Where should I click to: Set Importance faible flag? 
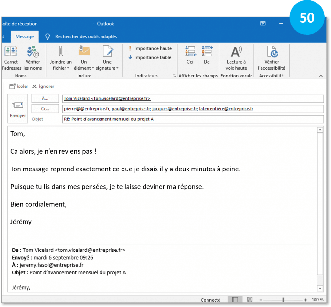pyautogui.click(x=150, y=57)
